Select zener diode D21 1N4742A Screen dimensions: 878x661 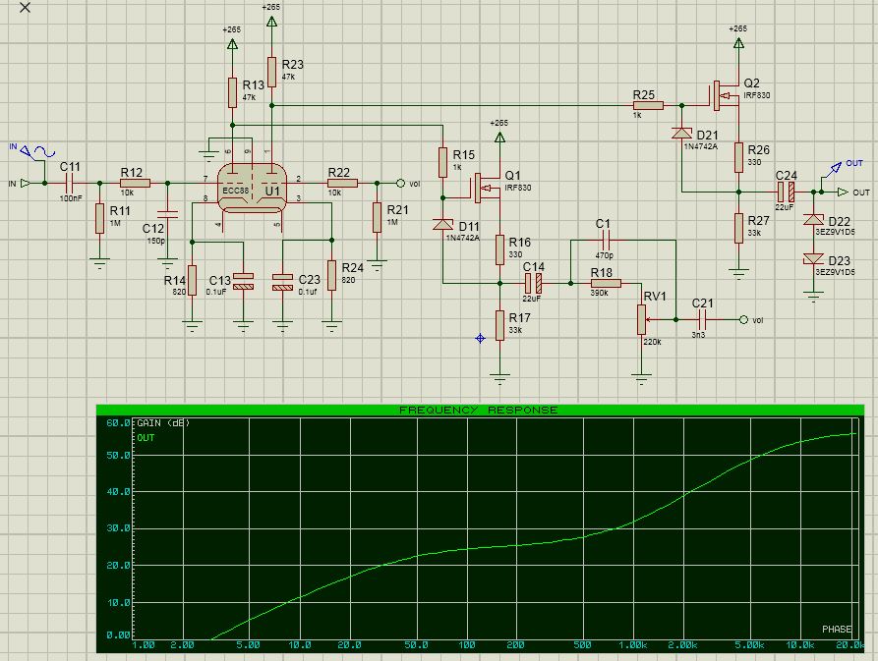pyautogui.click(x=681, y=133)
